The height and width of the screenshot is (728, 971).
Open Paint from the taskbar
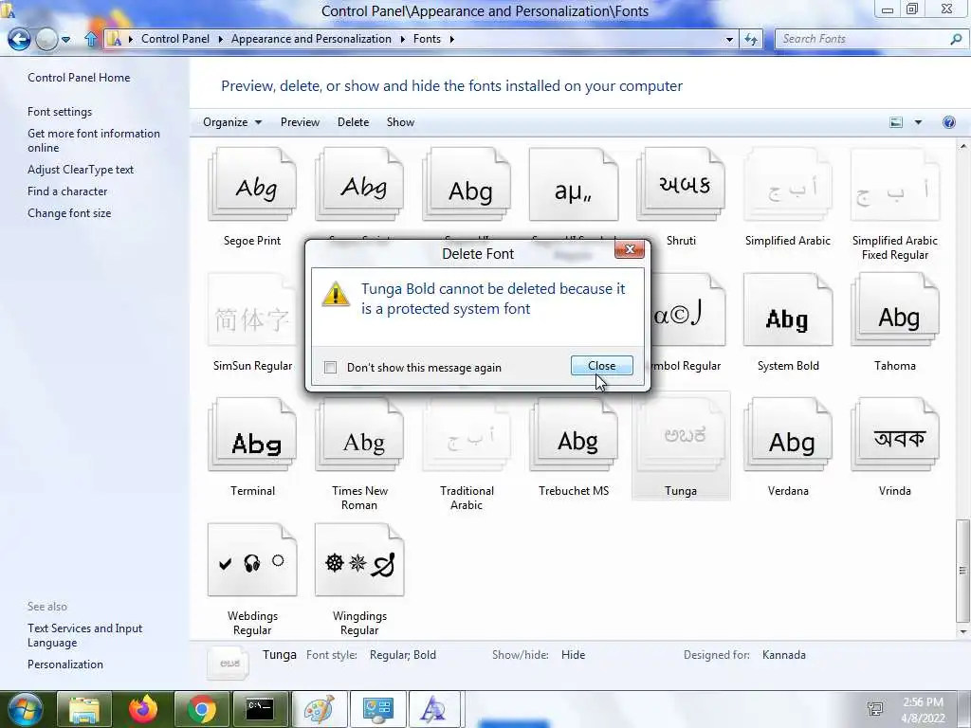click(x=319, y=709)
